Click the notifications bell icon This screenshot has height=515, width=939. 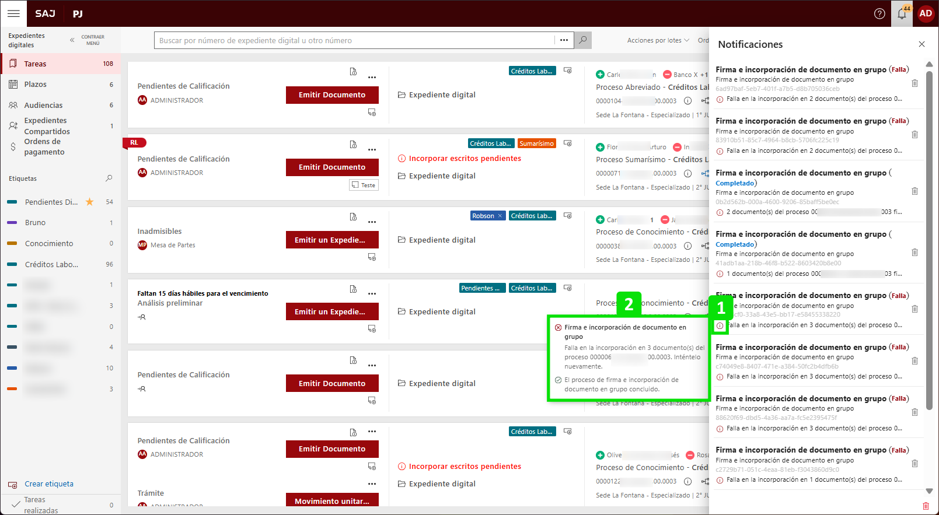tap(902, 13)
